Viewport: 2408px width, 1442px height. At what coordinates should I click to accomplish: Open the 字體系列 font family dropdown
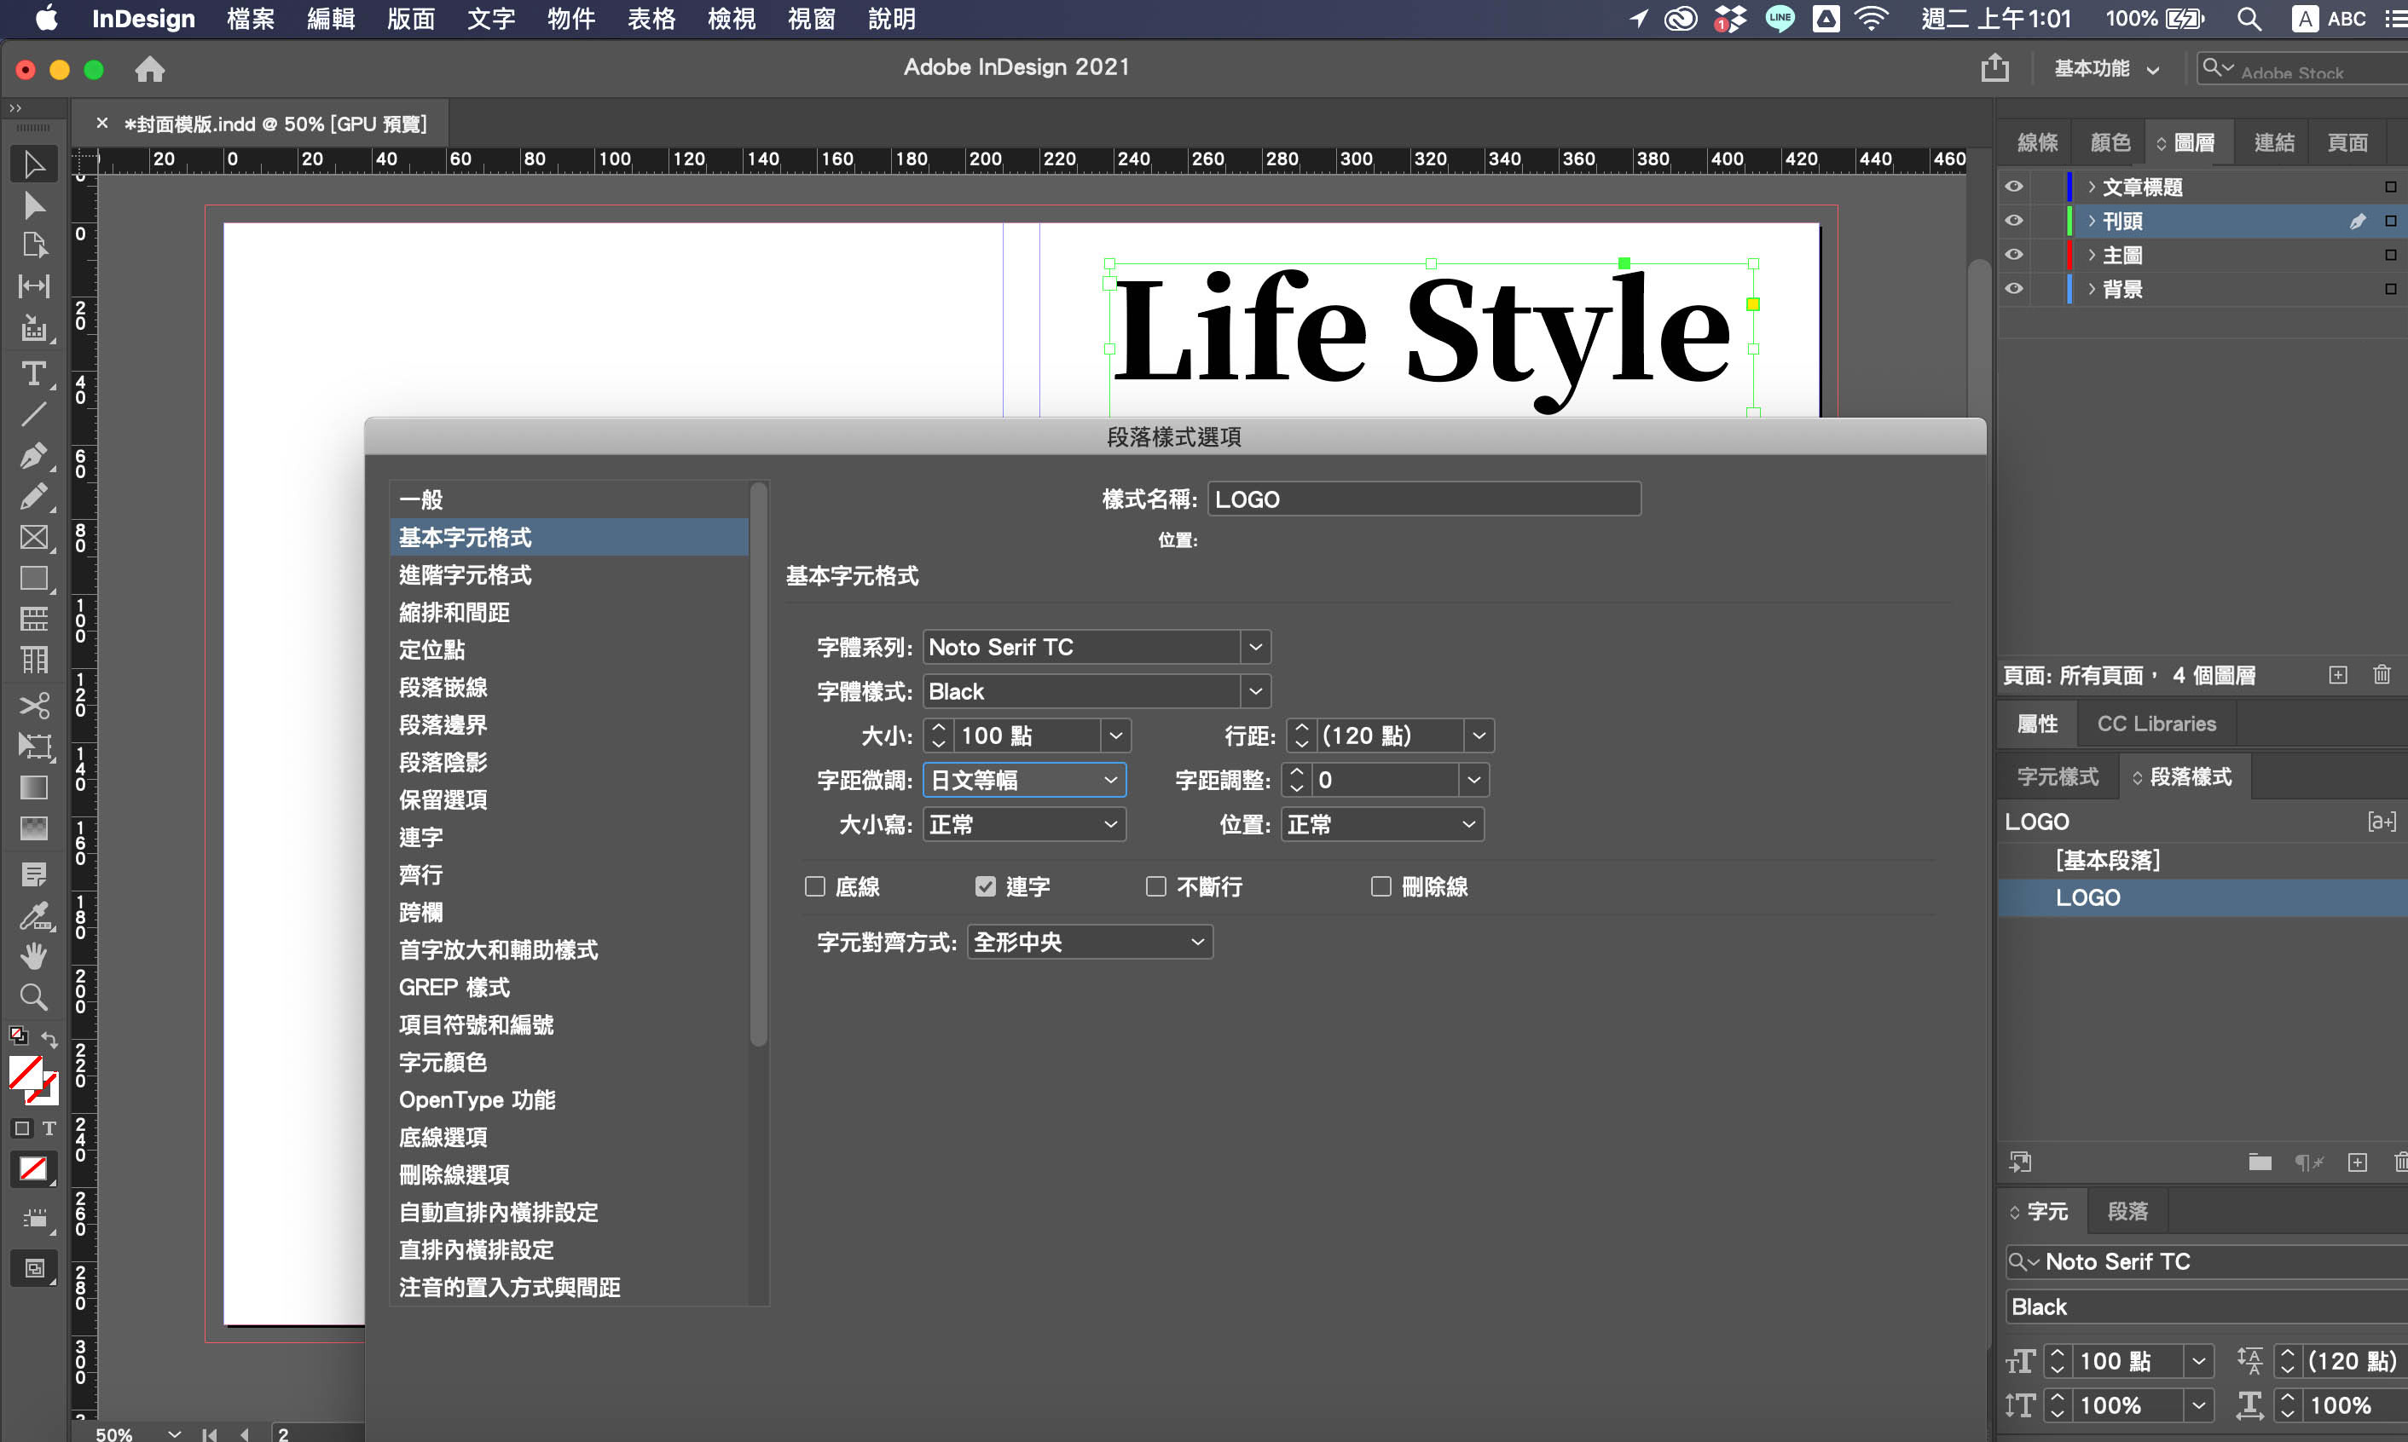1255,647
